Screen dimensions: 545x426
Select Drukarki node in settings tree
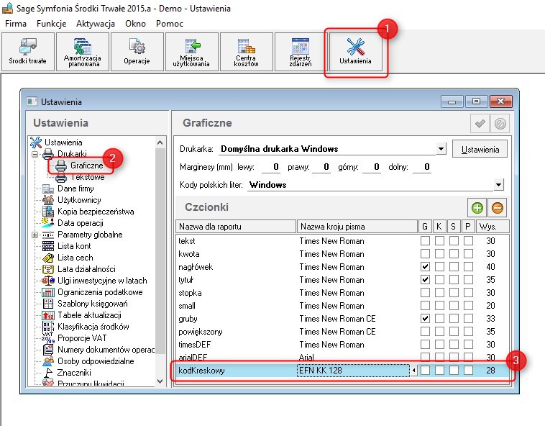[x=72, y=154]
